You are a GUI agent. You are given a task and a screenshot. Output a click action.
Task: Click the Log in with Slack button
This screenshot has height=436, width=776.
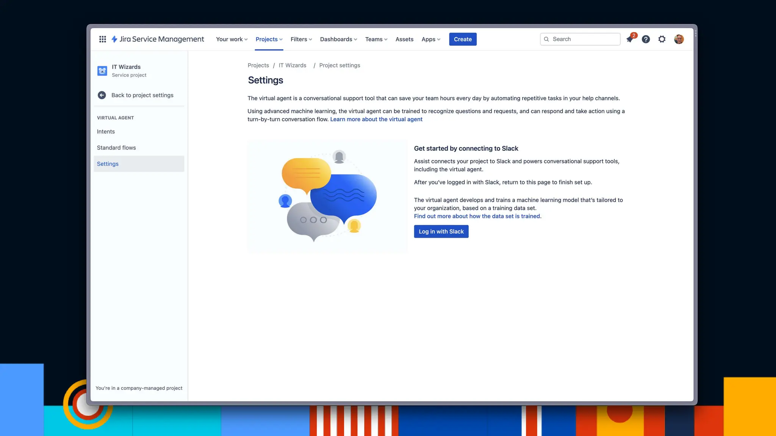(441, 231)
